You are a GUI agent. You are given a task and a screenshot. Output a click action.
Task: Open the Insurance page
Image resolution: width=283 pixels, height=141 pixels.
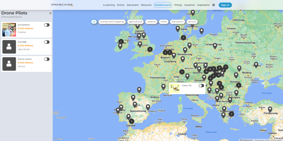(189, 5)
